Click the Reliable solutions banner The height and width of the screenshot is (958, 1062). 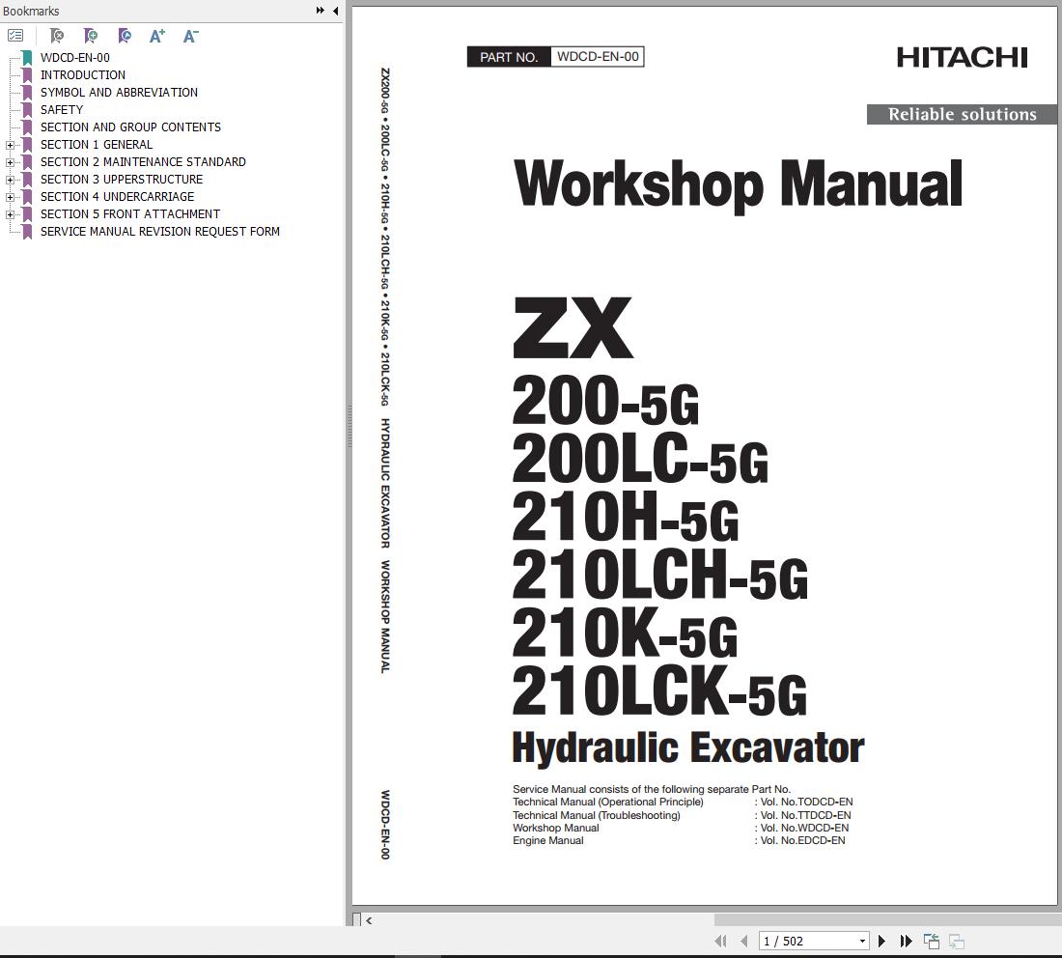click(x=962, y=115)
